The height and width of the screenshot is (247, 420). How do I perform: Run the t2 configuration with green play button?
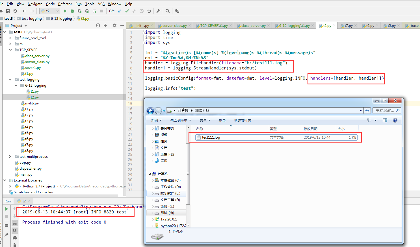coord(65,11)
